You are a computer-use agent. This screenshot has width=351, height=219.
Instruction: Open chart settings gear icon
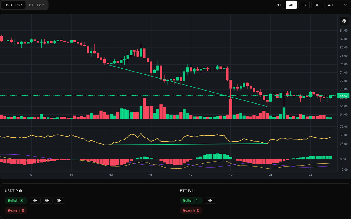[x=344, y=21]
